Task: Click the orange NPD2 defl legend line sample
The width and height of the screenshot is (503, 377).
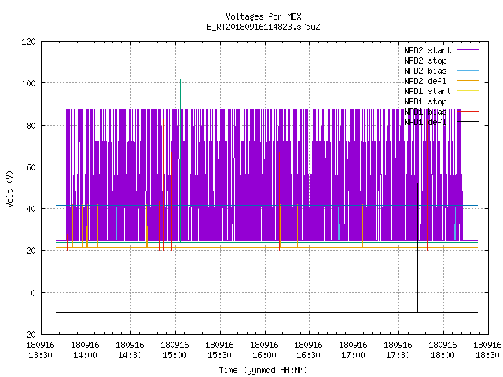Action: (x=468, y=80)
